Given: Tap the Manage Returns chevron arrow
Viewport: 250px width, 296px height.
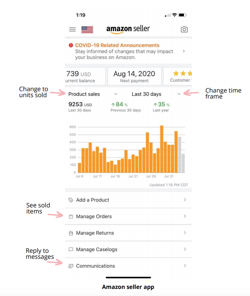Looking at the screenshot, I should pyautogui.click(x=185, y=233).
